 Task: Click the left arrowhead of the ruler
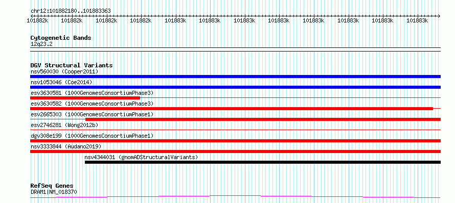pos(32,16)
